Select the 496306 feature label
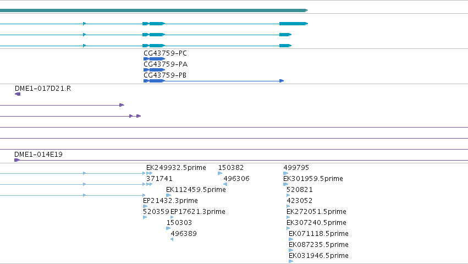 (236, 179)
